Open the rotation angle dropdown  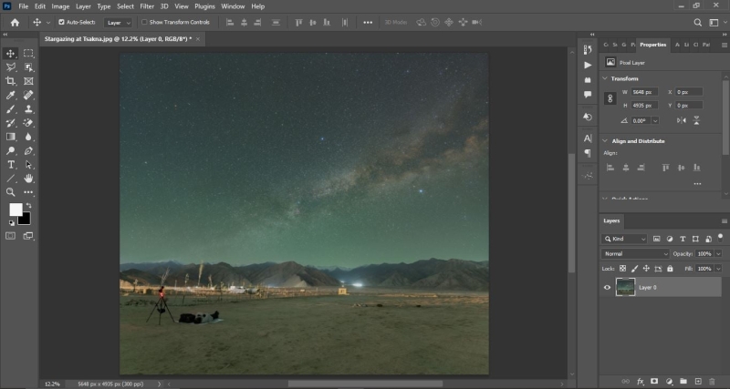(x=655, y=121)
